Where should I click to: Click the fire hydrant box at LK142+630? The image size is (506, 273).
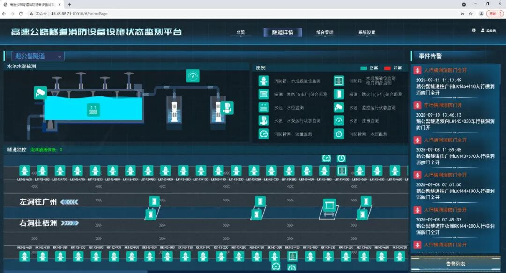[24, 170]
